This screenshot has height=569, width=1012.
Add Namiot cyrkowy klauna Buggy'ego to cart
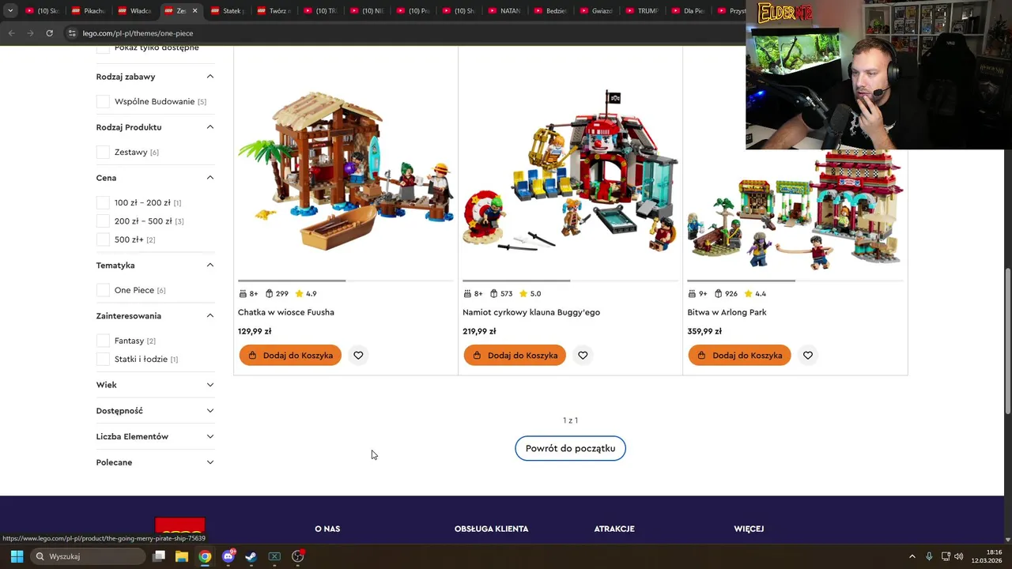(515, 356)
